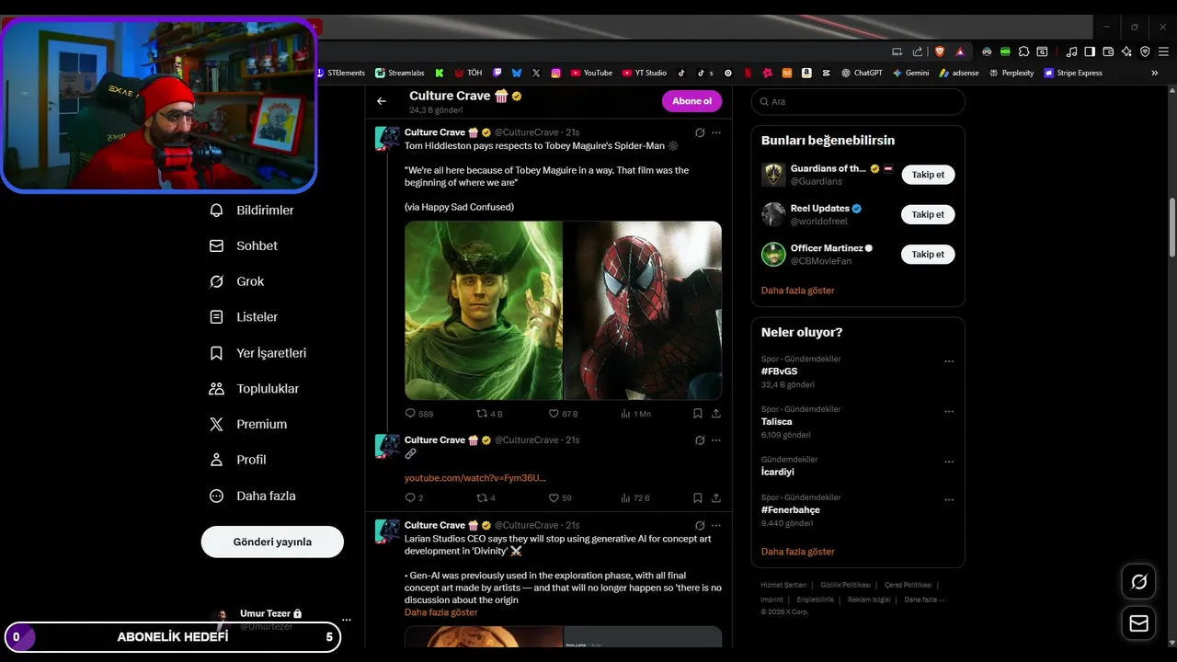View analytics showing 1 Mn views
This screenshot has height=662, width=1177.
coord(635,414)
